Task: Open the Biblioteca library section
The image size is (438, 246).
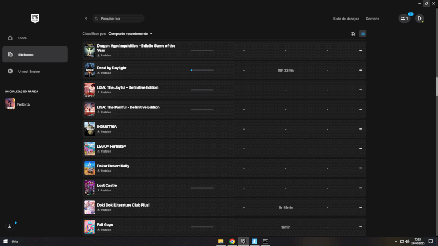Action: pyautogui.click(x=35, y=54)
